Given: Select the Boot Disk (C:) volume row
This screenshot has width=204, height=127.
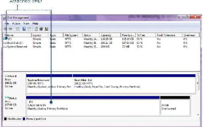Looking at the screenshot, I should (x=101, y=43).
